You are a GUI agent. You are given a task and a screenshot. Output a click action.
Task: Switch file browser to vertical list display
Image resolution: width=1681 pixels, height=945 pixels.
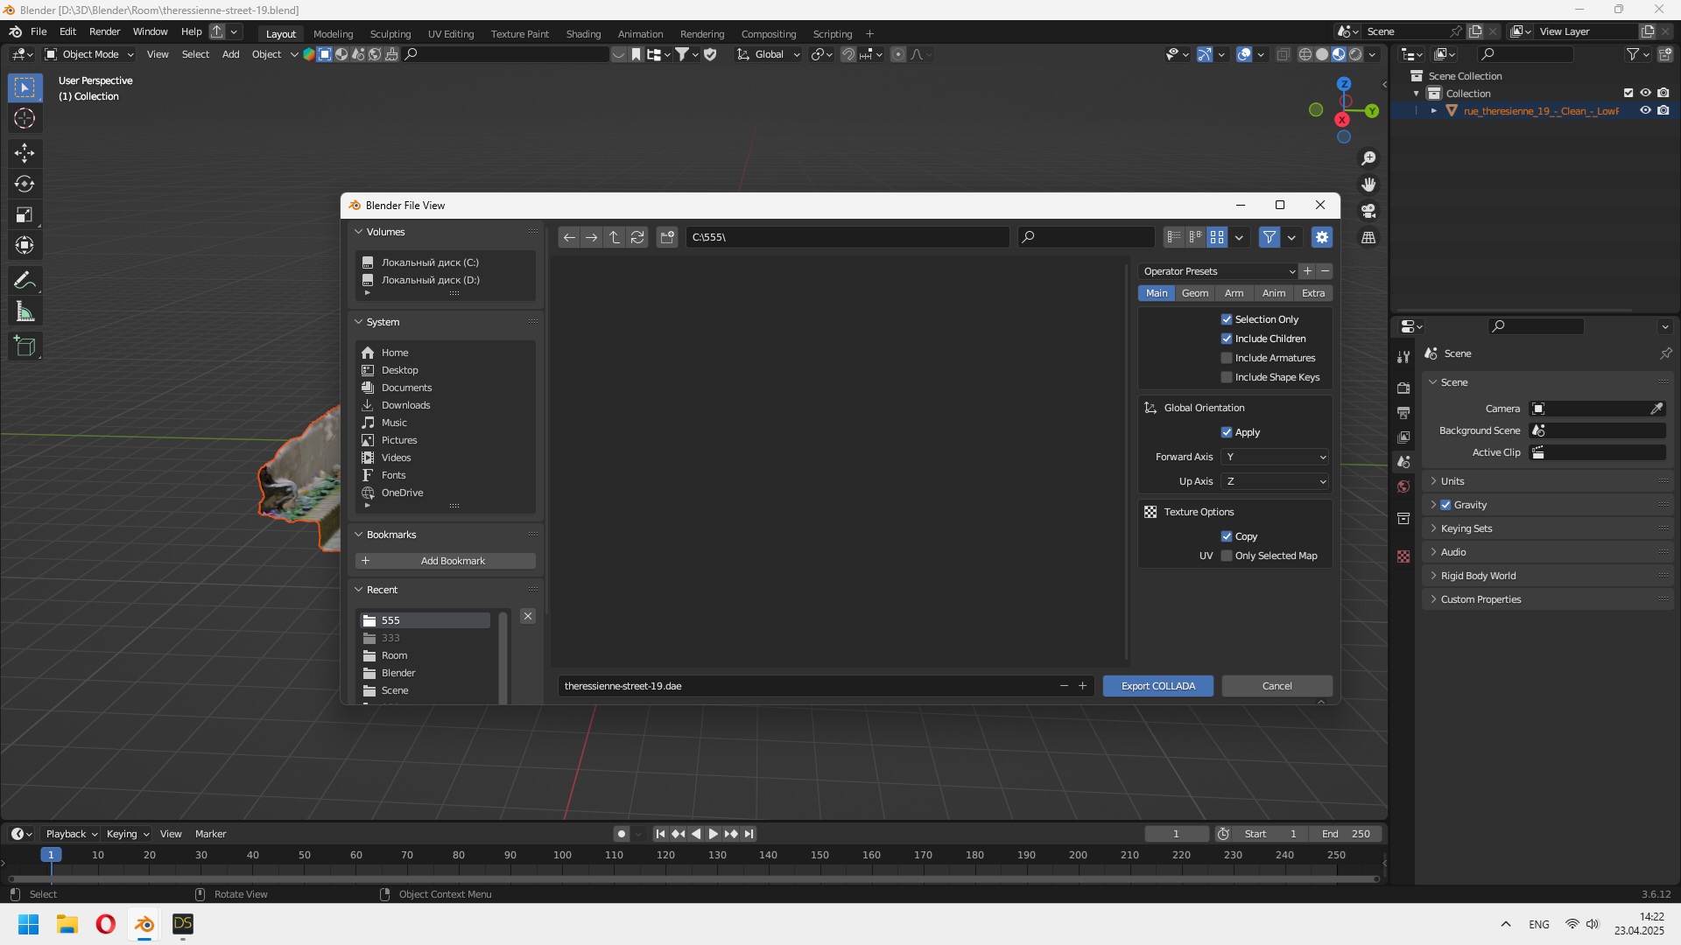pyautogui.click(x=1174, y=237)
